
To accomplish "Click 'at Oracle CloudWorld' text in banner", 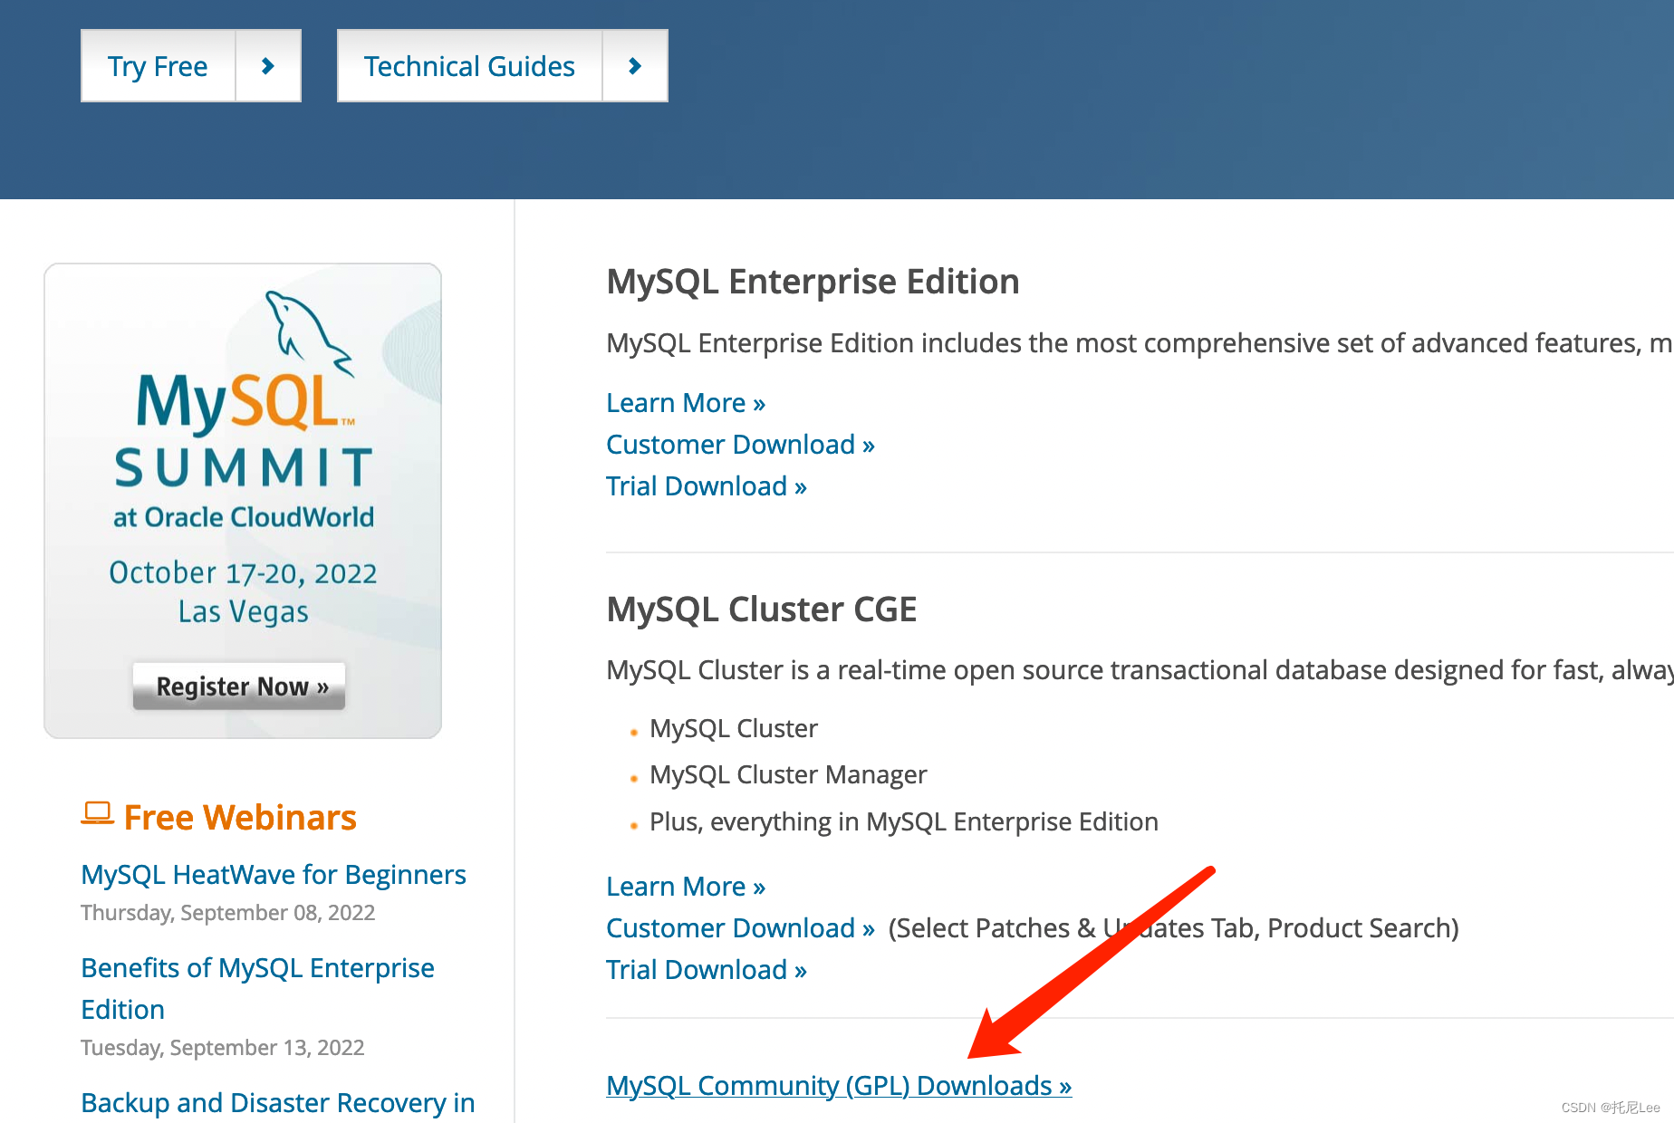I will coord(244,517).
